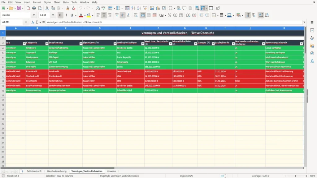The image size is (317, 178).
Task: Click the zoom slider in status bar
Action: [x=296, y=176]
